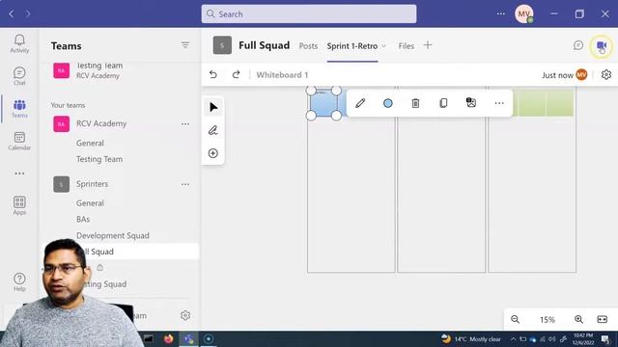Open the Development Squad channel
Viewport: 618px width, 347px height.
click(113, 235)
